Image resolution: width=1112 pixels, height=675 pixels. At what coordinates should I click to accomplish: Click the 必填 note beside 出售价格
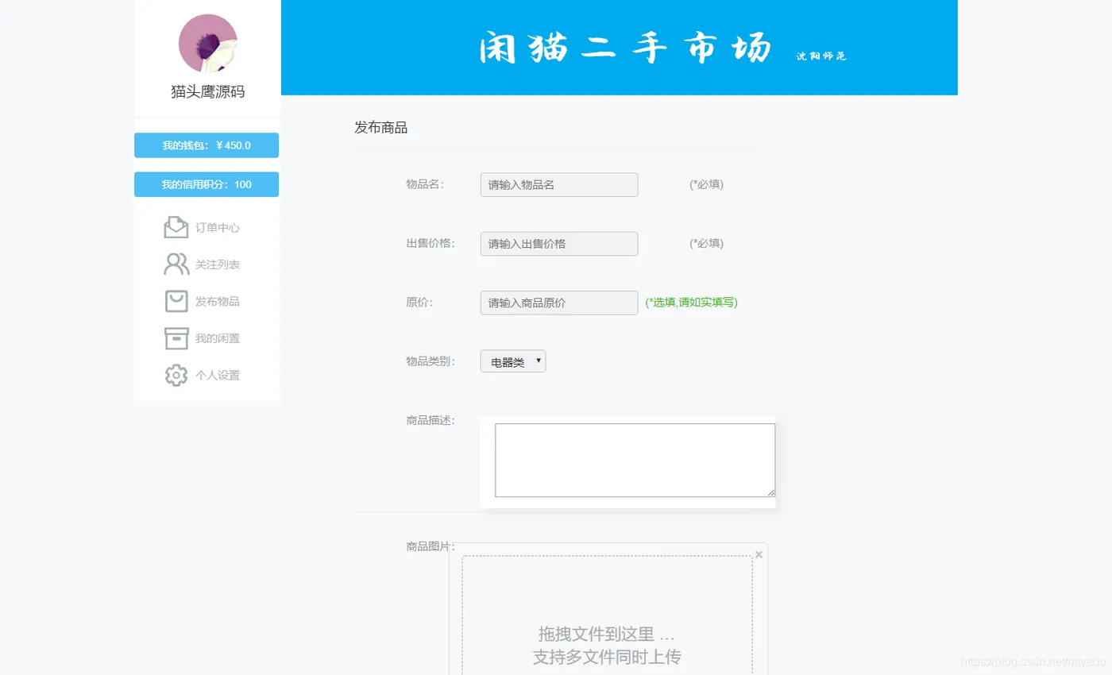(x=707, y=243)
